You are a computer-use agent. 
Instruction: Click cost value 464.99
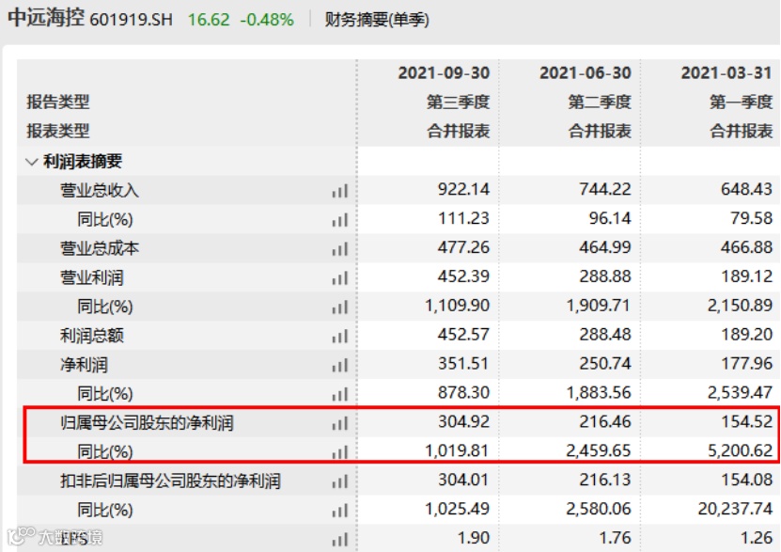point(605,247)
